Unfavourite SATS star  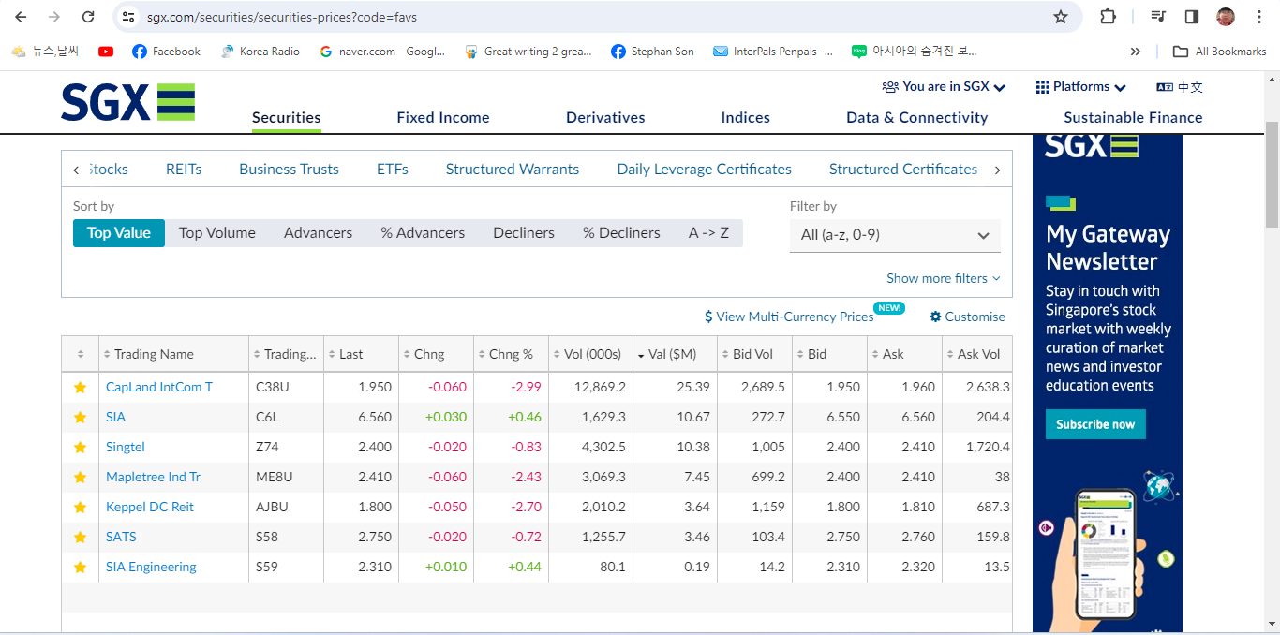[80, 537]
